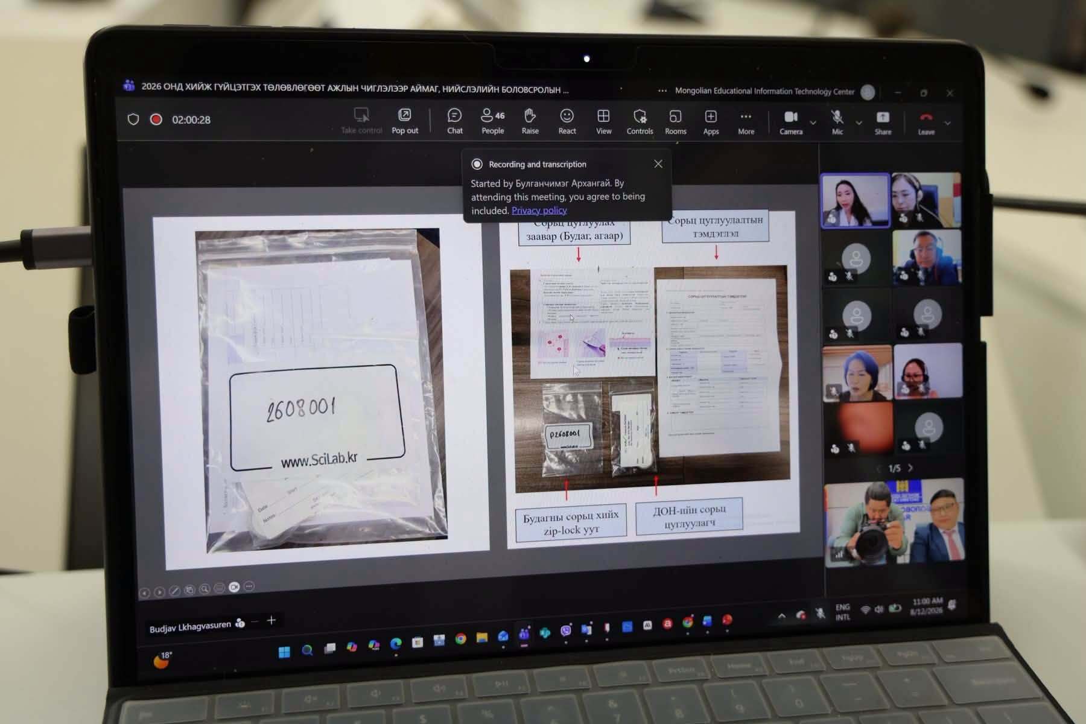Open Viber from the taskbar

point(565,630)
